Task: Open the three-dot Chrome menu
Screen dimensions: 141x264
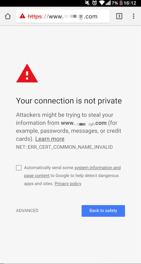Action: point(133,16)
